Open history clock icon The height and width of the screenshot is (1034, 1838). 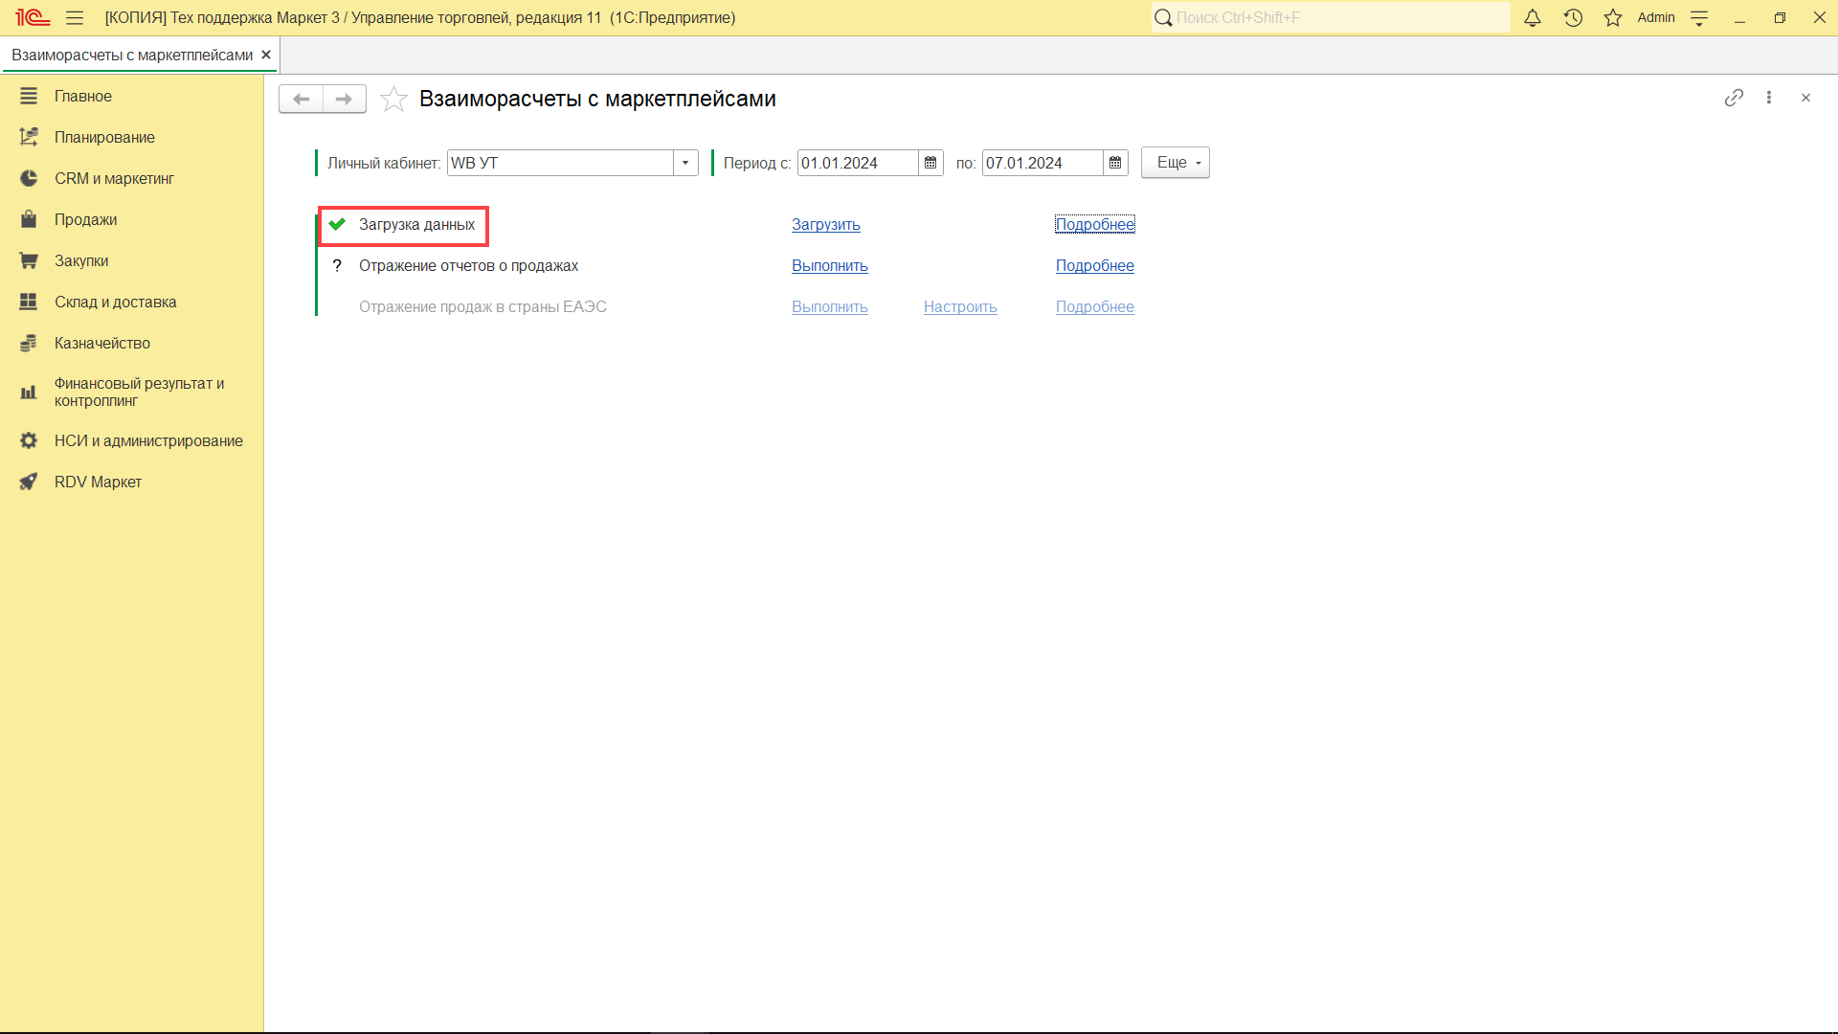pyautogui.click(x=1573, y=17)
